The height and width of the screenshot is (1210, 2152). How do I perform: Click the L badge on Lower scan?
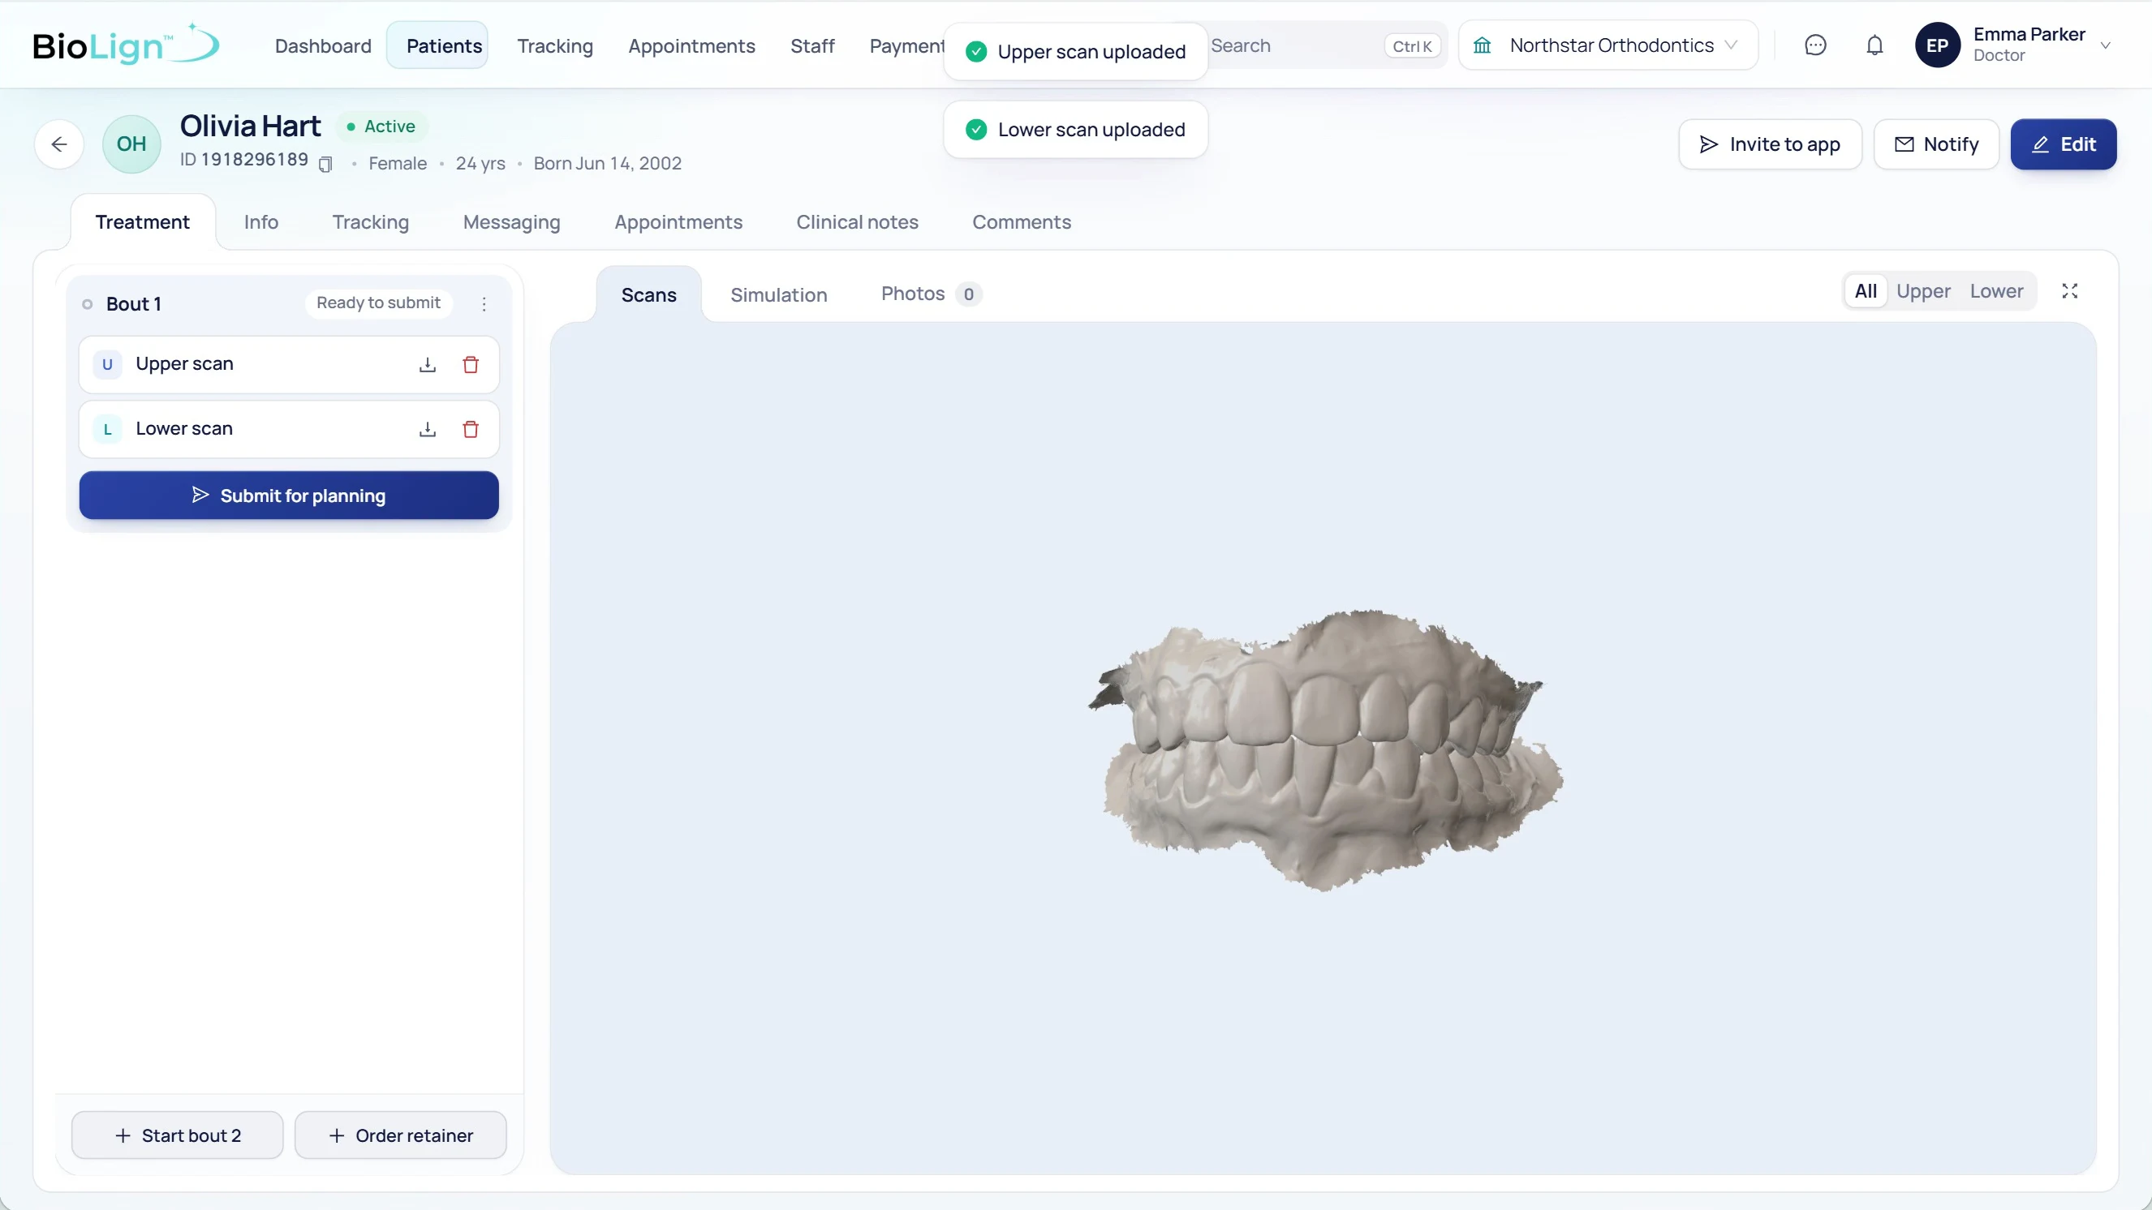[107, 429]
